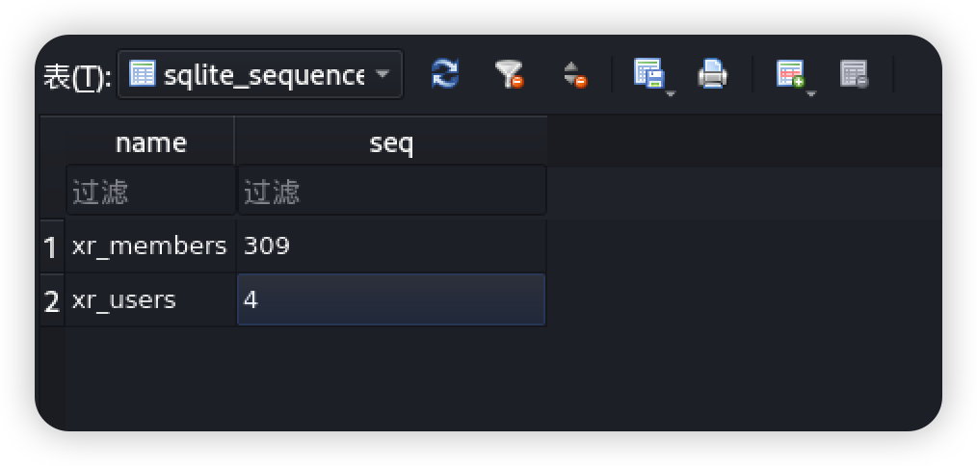Select the highlighted cell containing 4
Image resolution: width=977 pixels, height=466 pixels.
click(x=391, y=299)
